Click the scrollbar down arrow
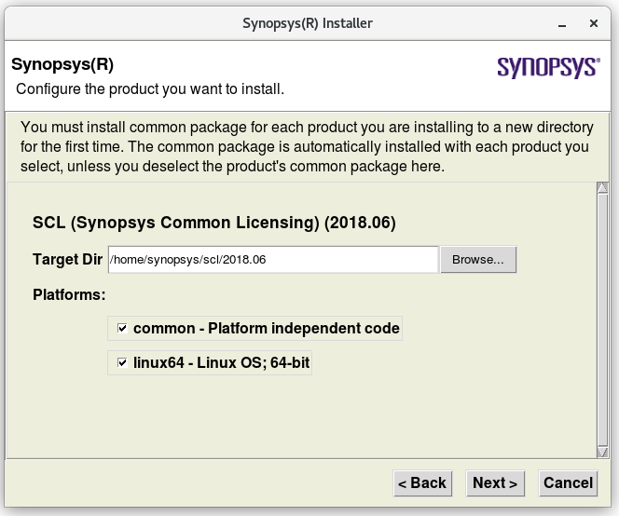Image resolution: width=619 pixels, height=516 pixels. point(602,452)
